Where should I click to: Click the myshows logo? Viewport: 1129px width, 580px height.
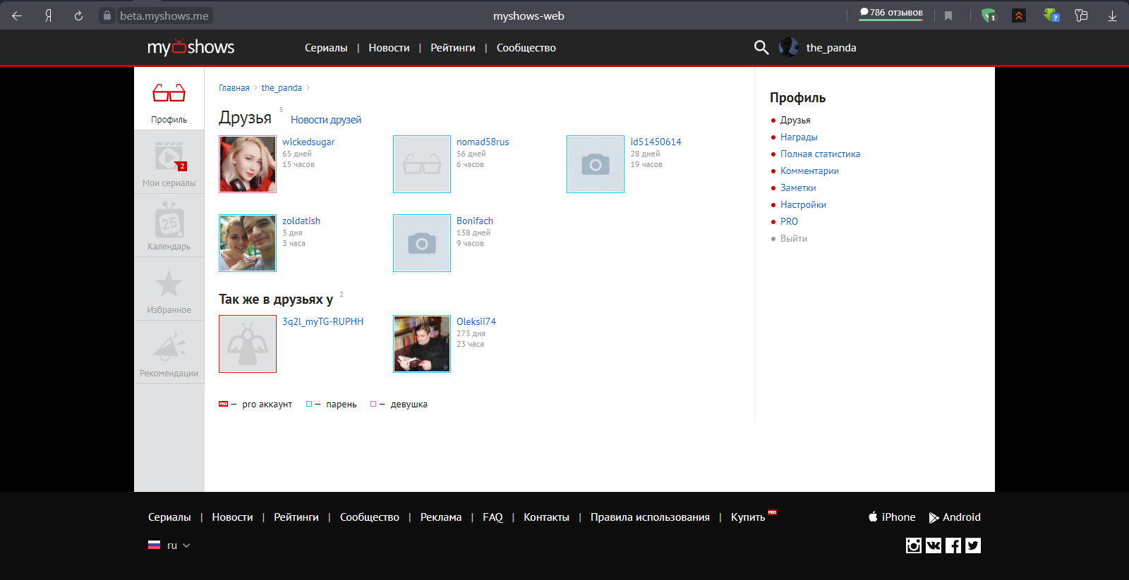point(191,47)
